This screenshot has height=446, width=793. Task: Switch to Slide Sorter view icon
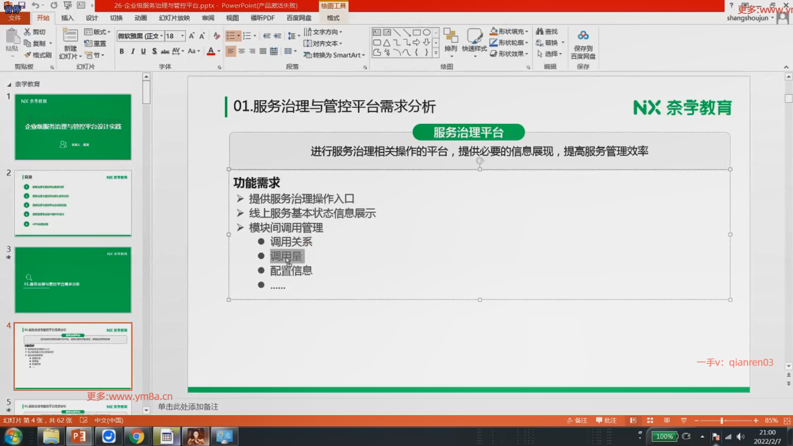click(650, 420)
